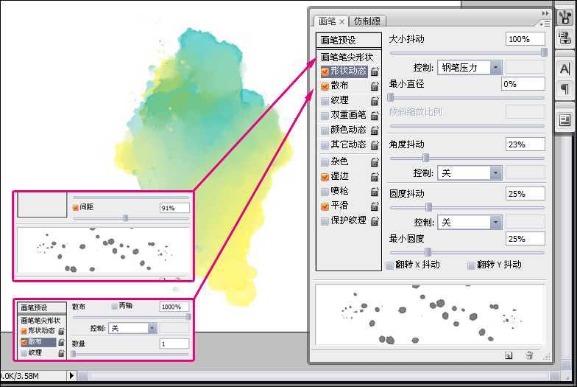Open the Brushes panel icon in dock
The width and height of the screenshot is (577, 387).
coord(564,18)
